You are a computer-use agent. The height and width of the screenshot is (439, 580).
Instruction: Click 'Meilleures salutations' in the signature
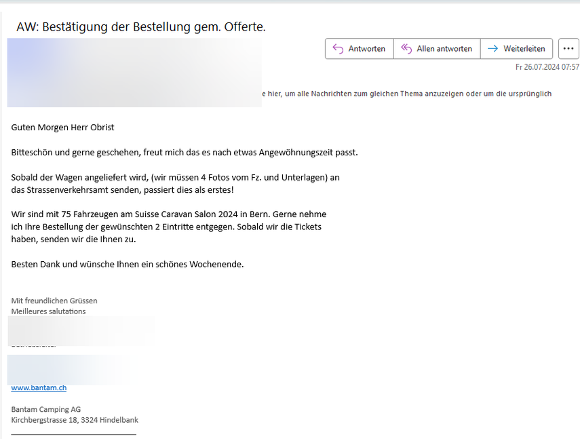48,311
